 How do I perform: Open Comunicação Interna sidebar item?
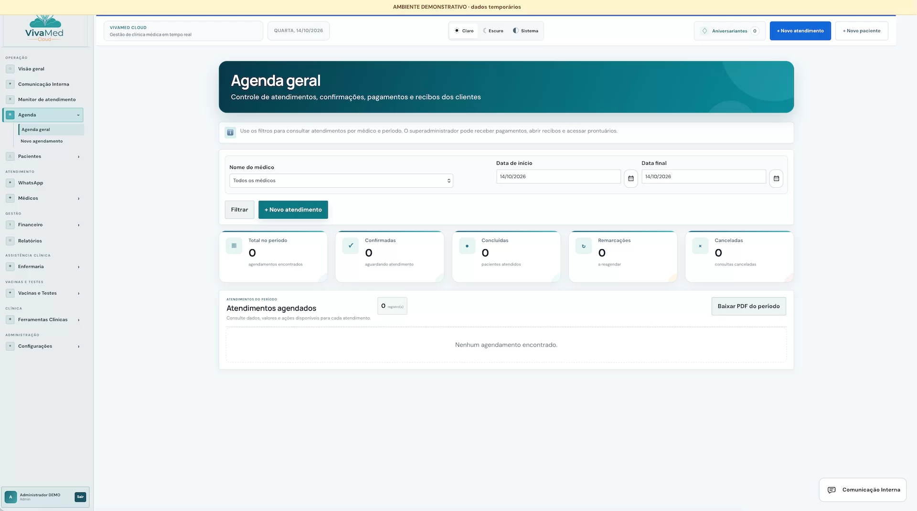(x=43, y=84)
